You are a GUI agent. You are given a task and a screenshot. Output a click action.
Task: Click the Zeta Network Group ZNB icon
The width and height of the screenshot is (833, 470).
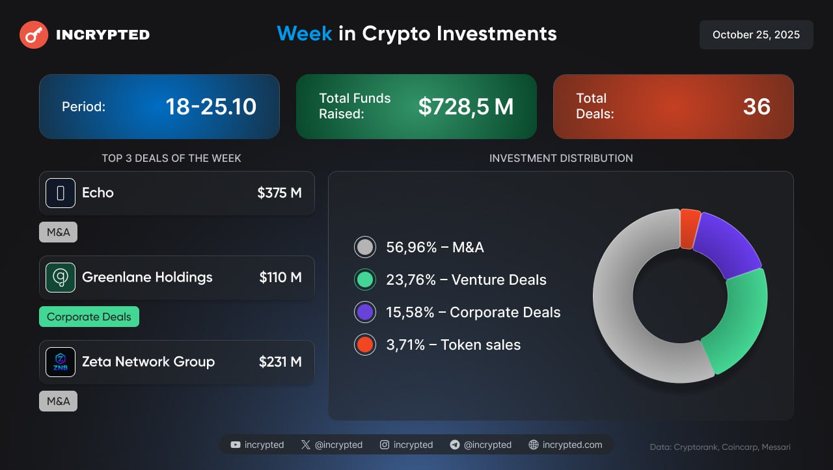pos(61,362)
